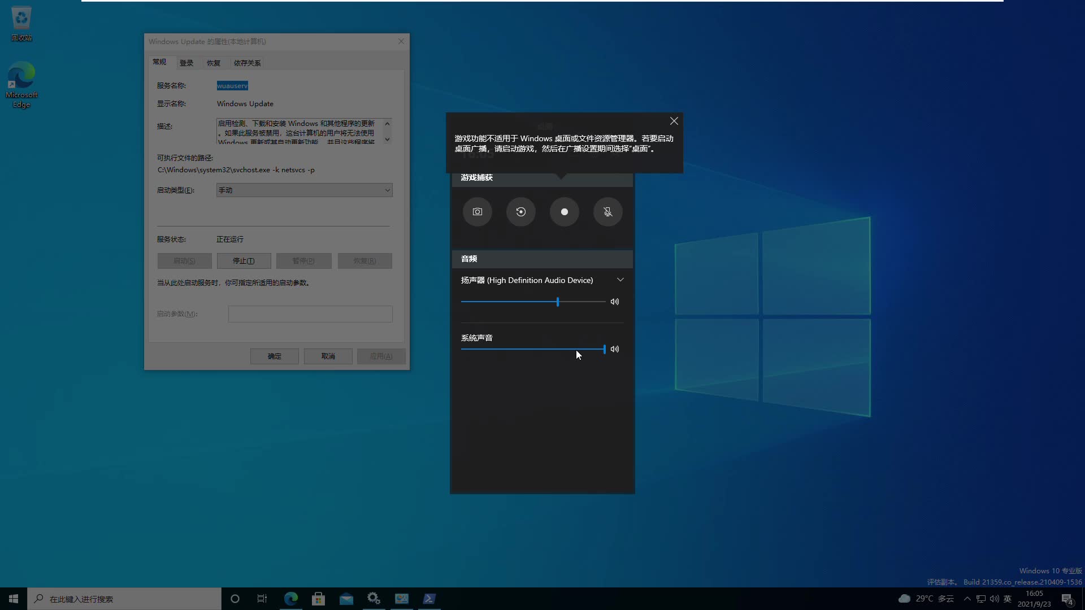Switch to the 恢复 tab
The width and height of the screenshot is (1085, 610).
click(214, 63)
